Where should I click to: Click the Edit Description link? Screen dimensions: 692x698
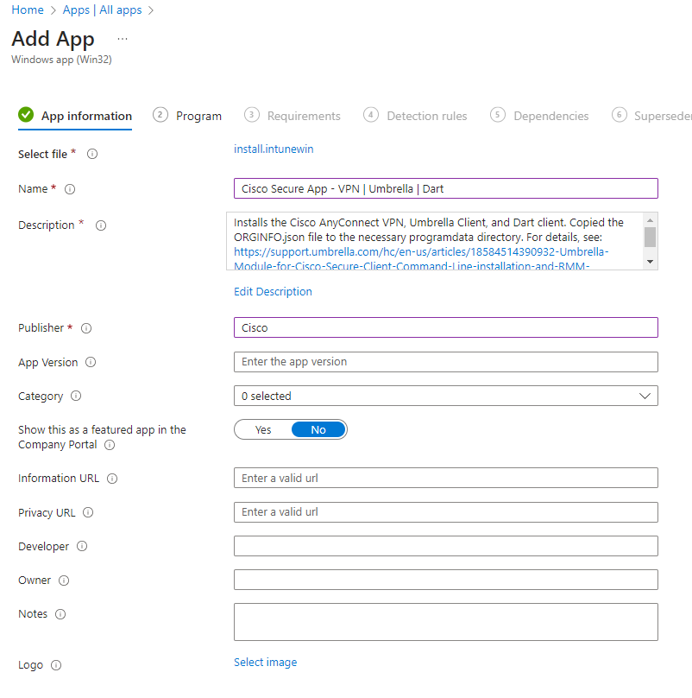[273, 292]
